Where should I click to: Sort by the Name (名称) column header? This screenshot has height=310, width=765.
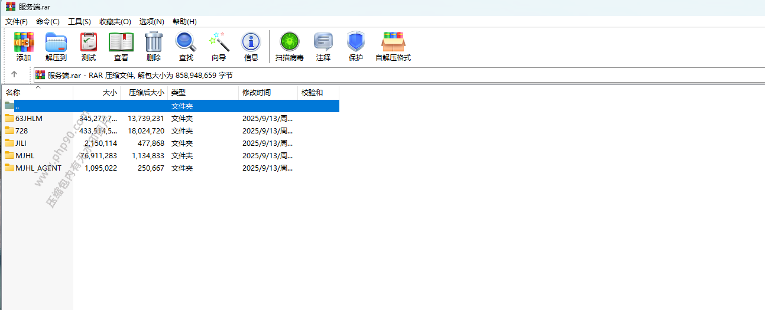click(13, 93)
